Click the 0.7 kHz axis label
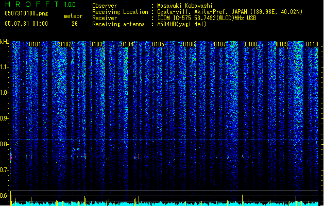 (4, 170)
